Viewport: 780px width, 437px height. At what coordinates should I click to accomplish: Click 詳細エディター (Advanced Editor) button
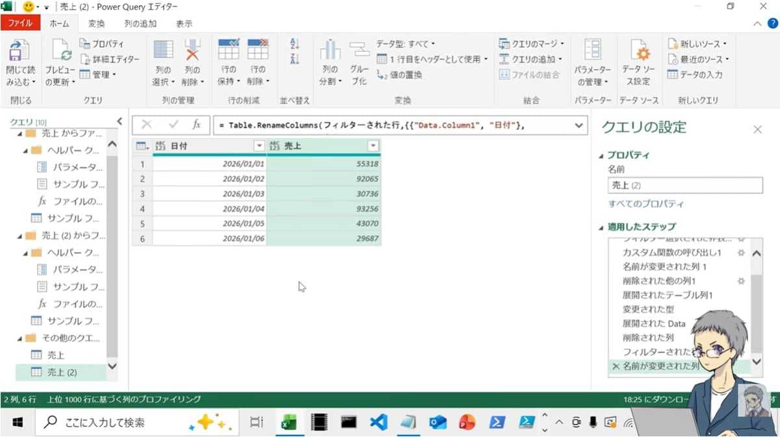click(x=110, y=59)
